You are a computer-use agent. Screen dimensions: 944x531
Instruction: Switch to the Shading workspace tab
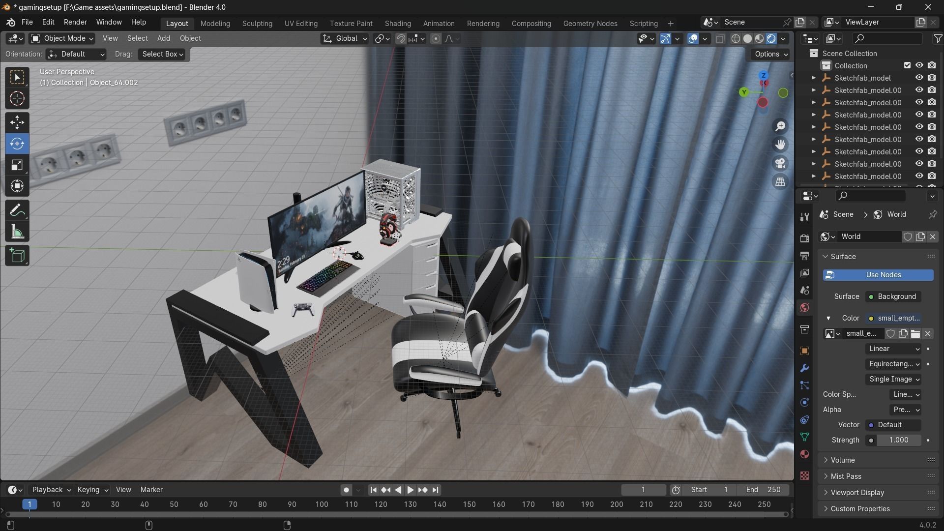[398, 23]
